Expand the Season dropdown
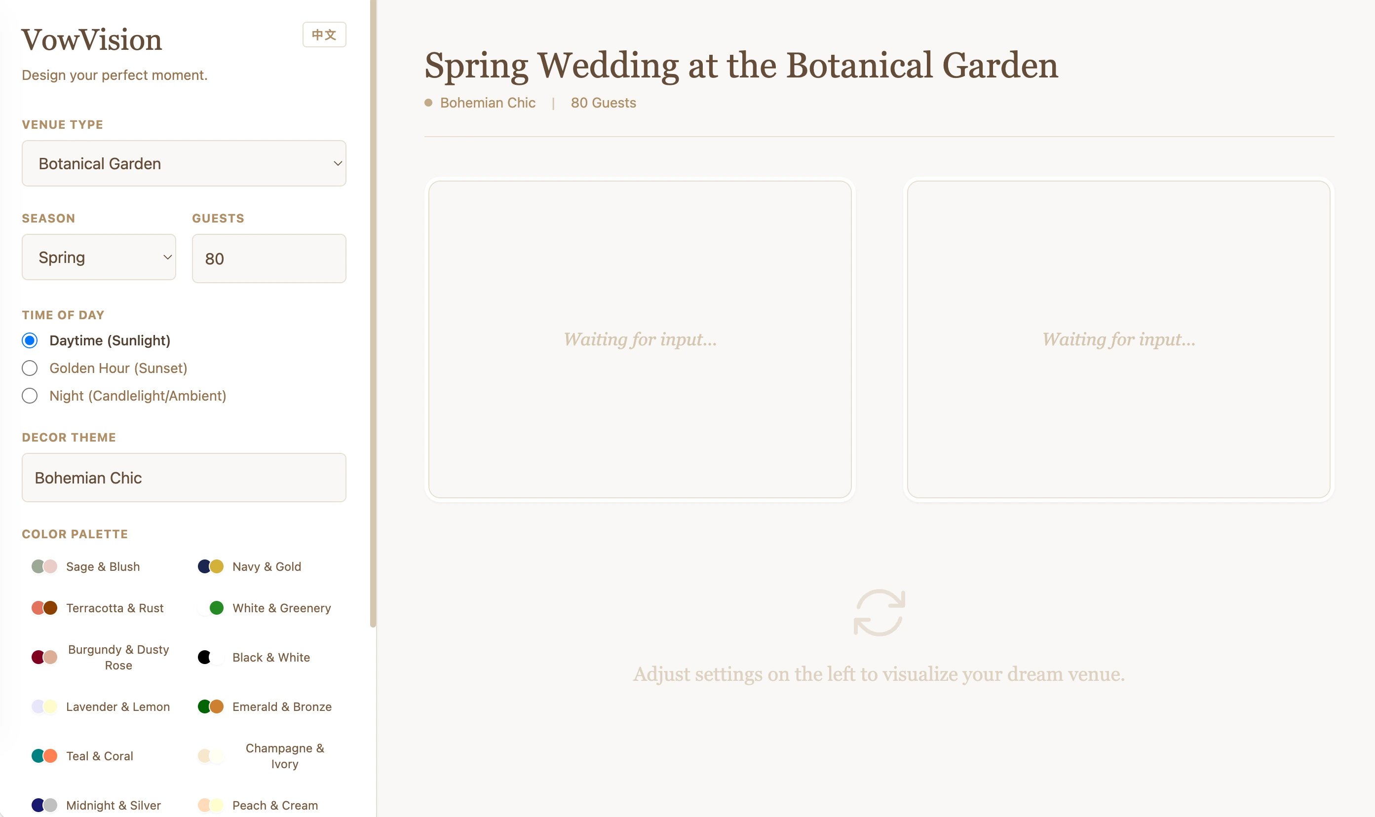The width and height of the screenshot is (1375, 817). pyautogui.click(x=99, y=257)
